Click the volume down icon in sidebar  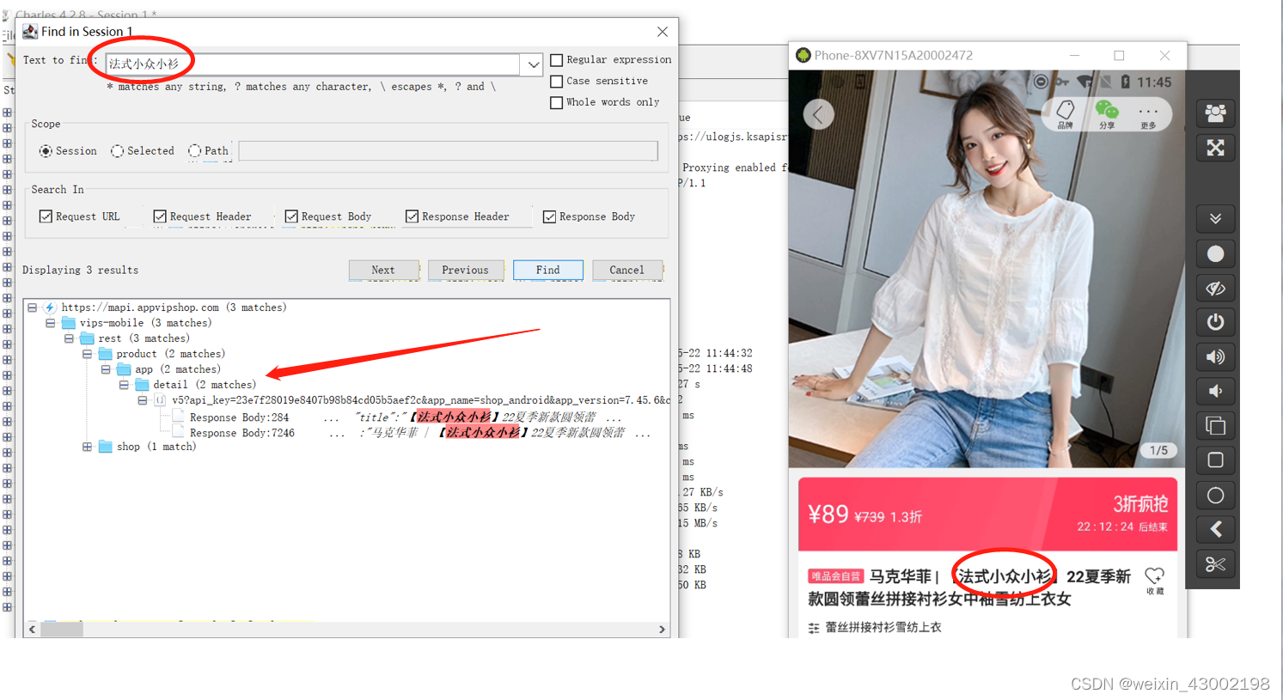1215,392
